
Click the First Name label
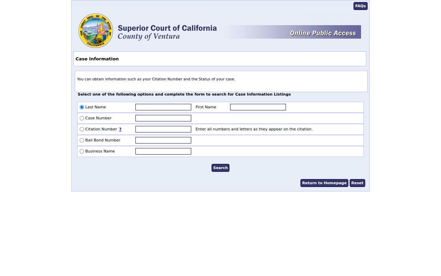coord(206,107)
